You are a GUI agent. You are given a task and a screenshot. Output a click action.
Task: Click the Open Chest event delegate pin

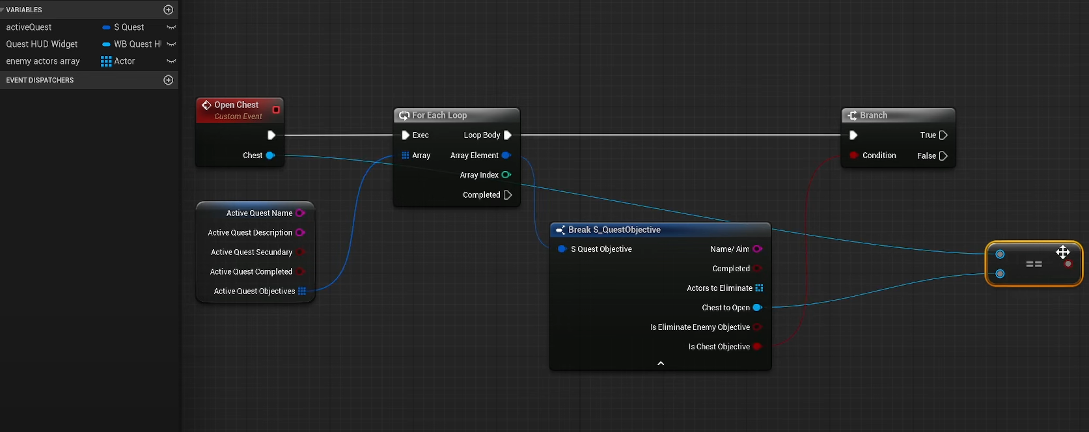coord(276,110)
